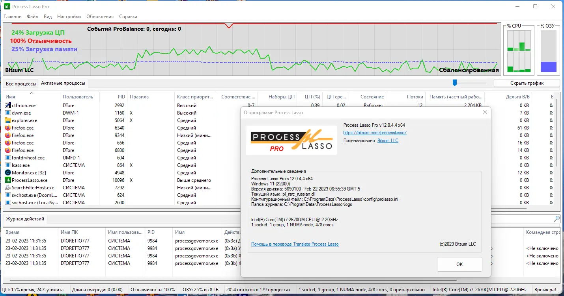The image size is (564, 296).
Task: Open the Главное menu
Action: tap(13, 17)
